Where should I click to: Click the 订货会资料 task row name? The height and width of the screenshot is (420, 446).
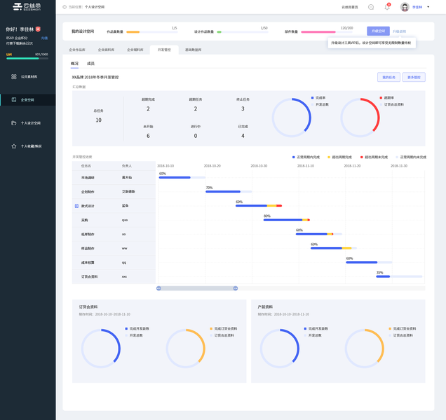pos(89,276)
